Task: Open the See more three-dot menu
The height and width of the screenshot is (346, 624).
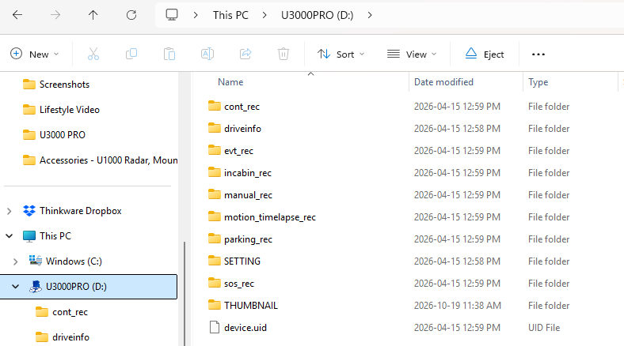Action: [538, 54]
